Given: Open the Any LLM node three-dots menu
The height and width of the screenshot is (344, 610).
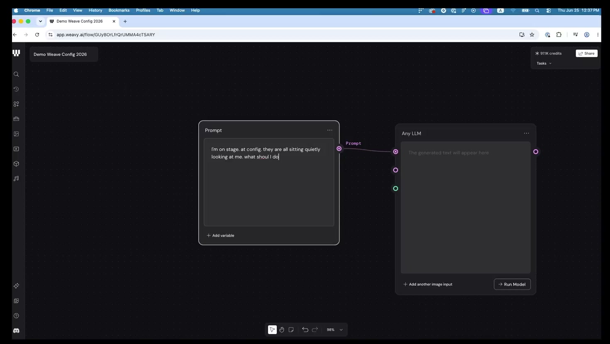Looking at the screenshot, I should 527,133.
